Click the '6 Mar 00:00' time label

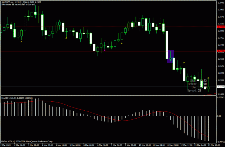[89, 145]
